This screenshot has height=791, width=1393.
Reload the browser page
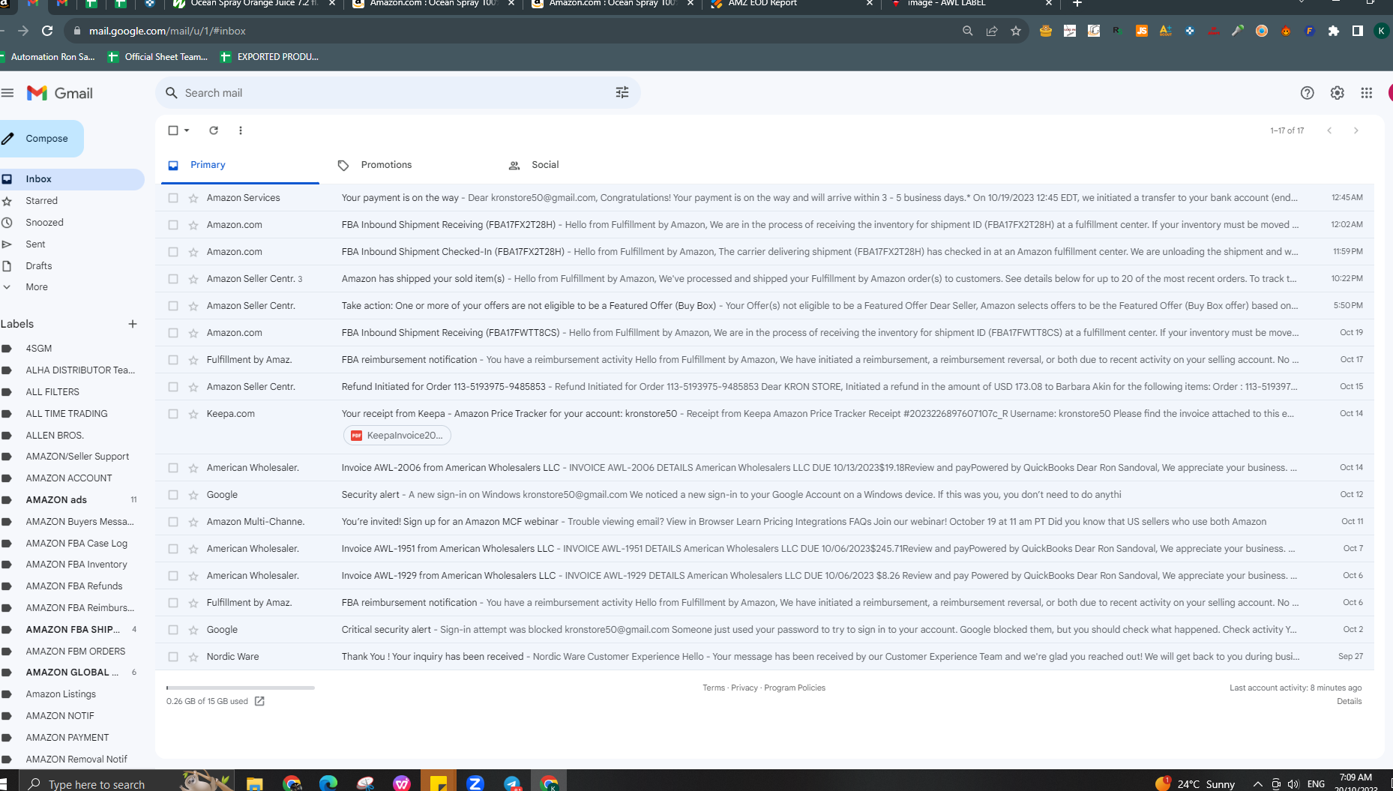coord(47,31)
